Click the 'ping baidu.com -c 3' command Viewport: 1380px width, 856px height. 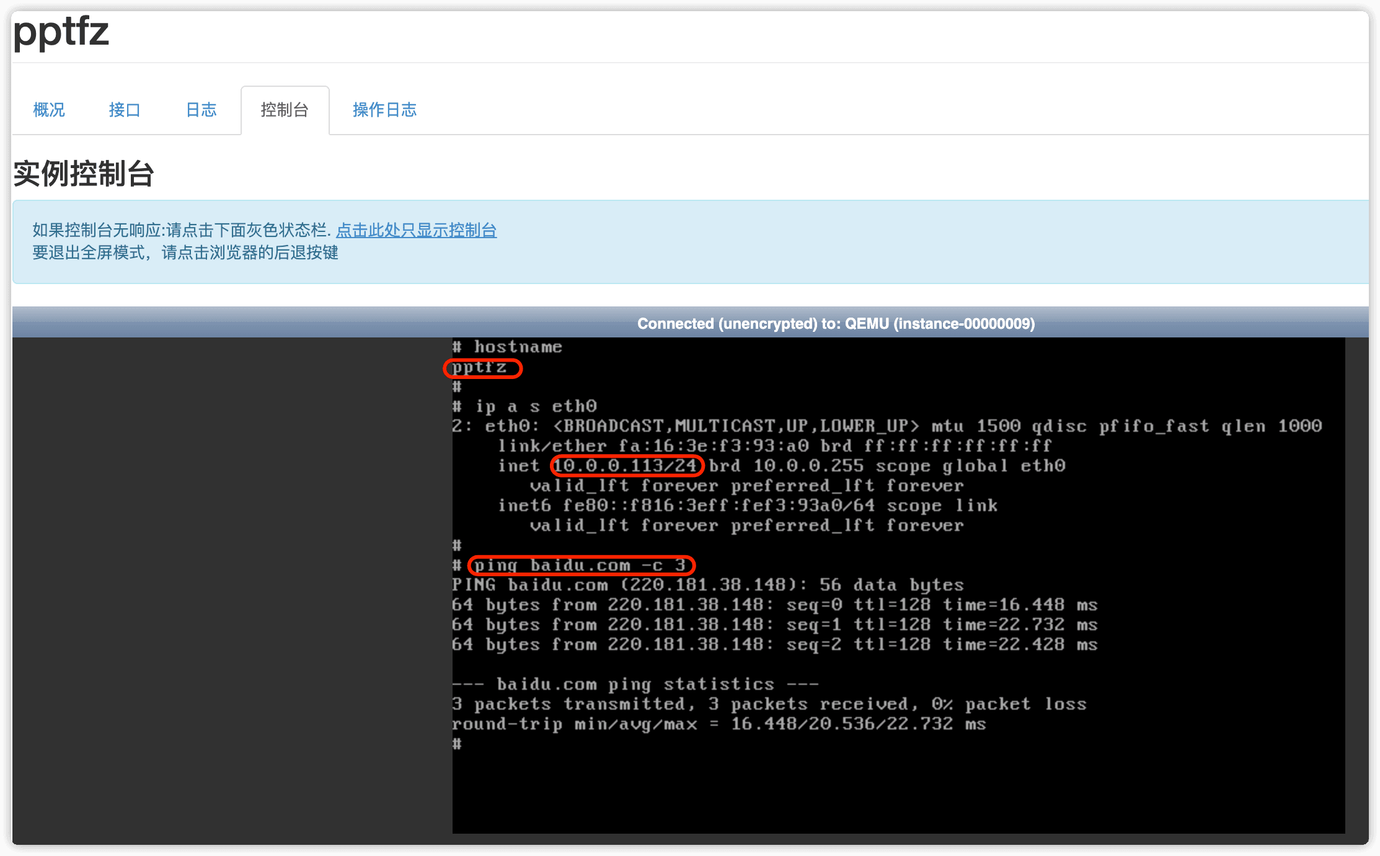click(580, 565)
